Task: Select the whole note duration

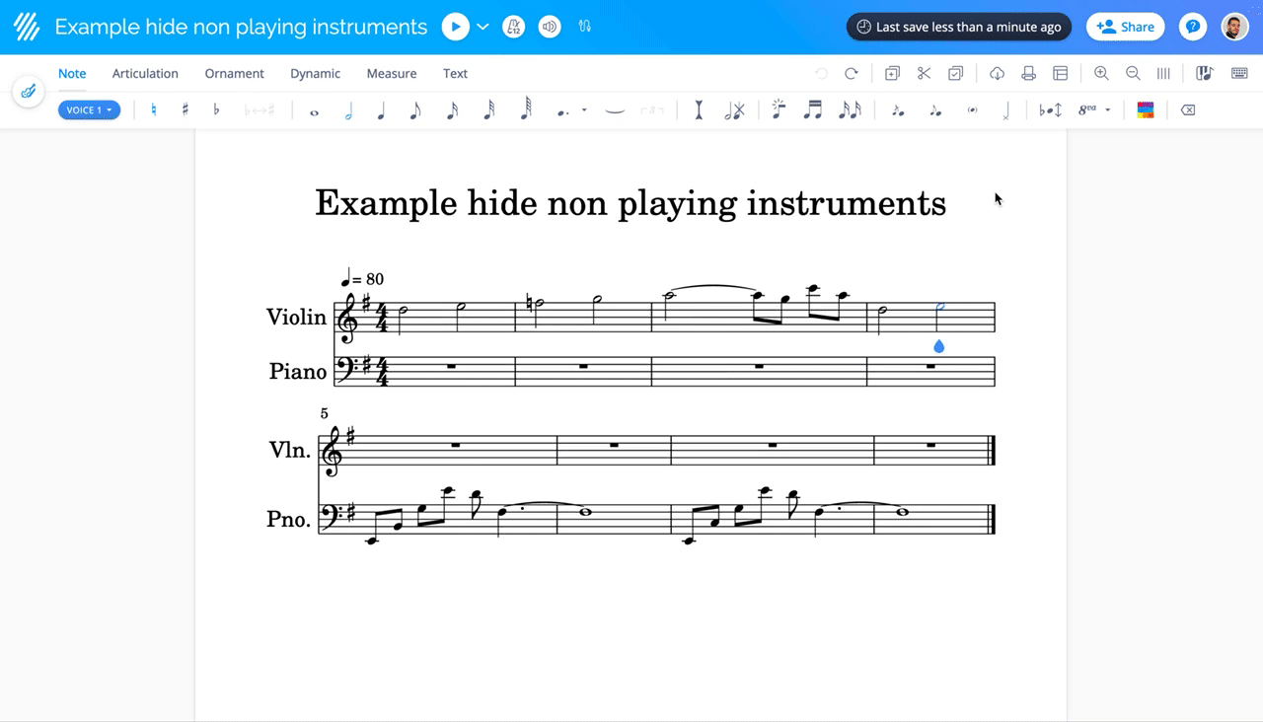Action: coord(314,109)
